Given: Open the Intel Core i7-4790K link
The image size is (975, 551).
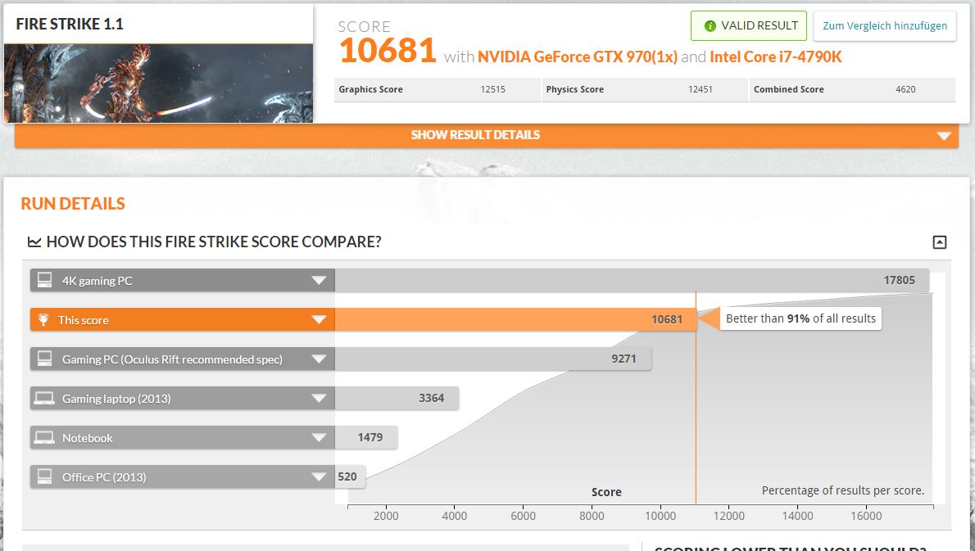Looking at the screenshot, I should [775, 57].
